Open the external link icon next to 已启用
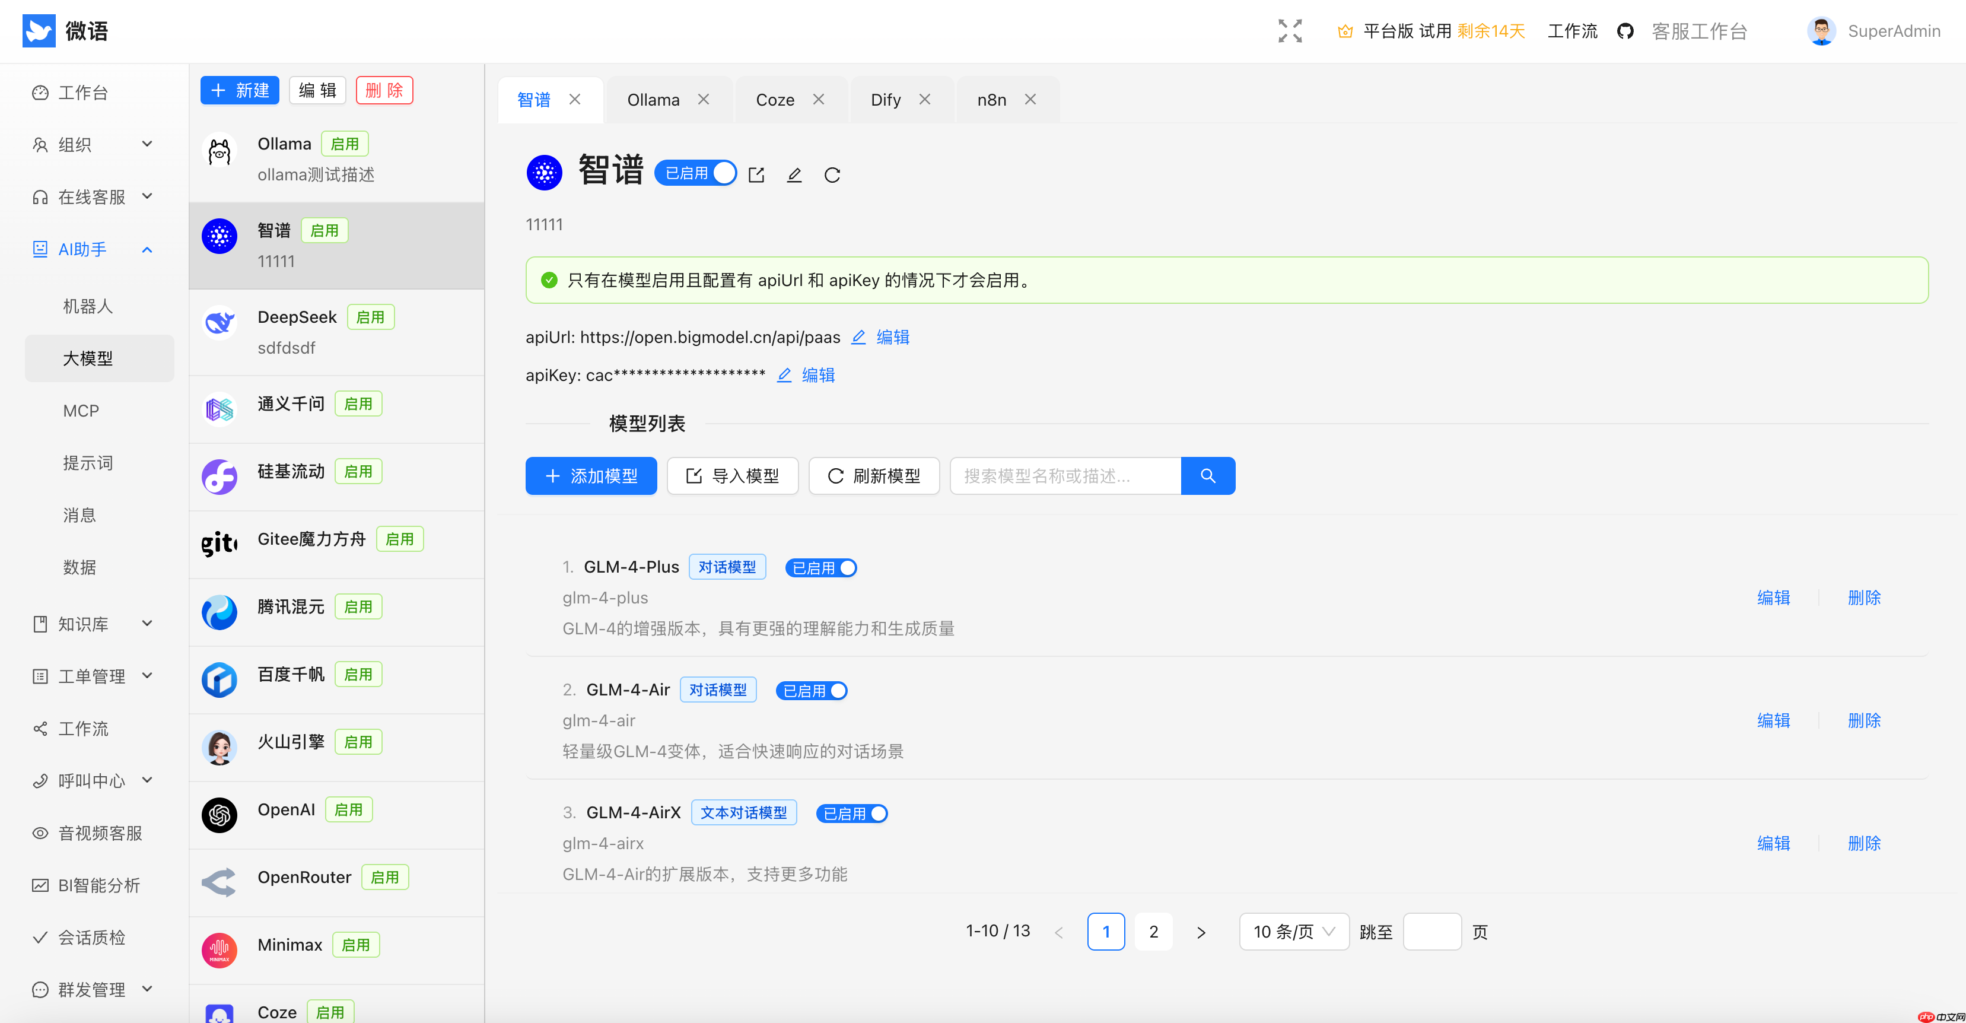 coord(756,174)
